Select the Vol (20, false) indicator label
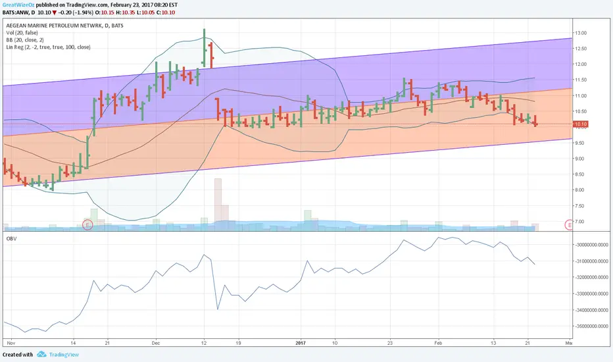Screen dimensions: 613x362 (x=22, y=33)
